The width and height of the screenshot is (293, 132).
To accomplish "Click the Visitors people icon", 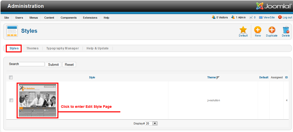I will click(x=214, y=17).
